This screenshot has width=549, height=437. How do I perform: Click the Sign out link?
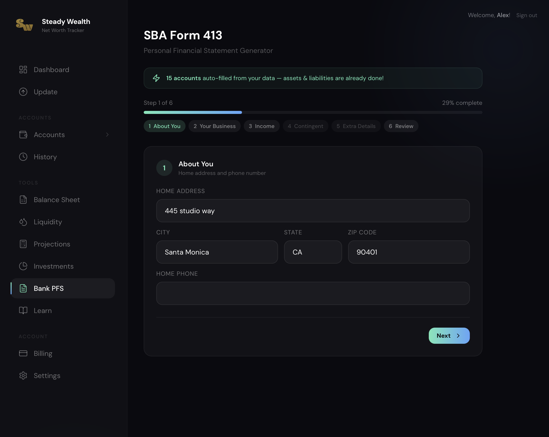click(526, 15)
